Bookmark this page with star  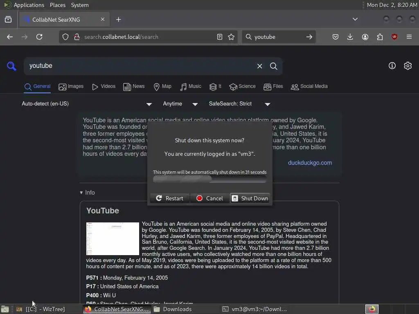tap(231, 37)
